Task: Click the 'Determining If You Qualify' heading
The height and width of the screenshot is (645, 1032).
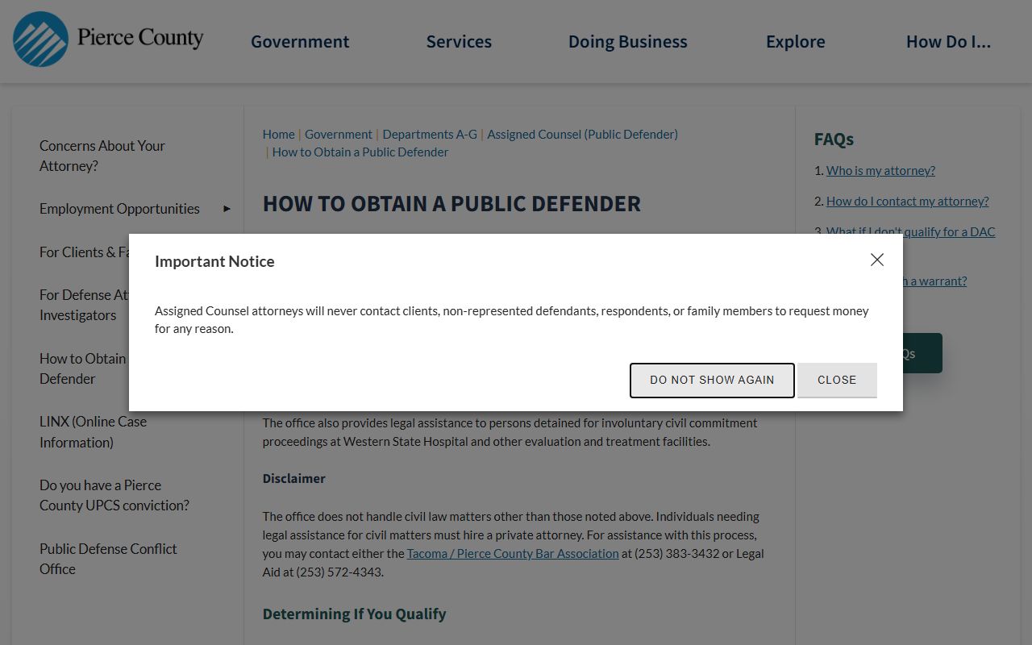Action: click(354, 614)
